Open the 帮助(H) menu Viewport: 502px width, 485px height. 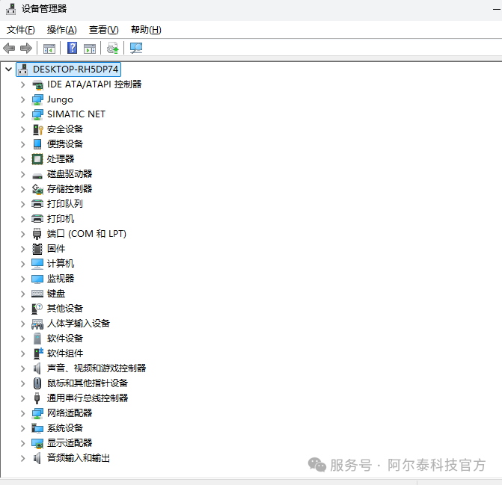146,30
